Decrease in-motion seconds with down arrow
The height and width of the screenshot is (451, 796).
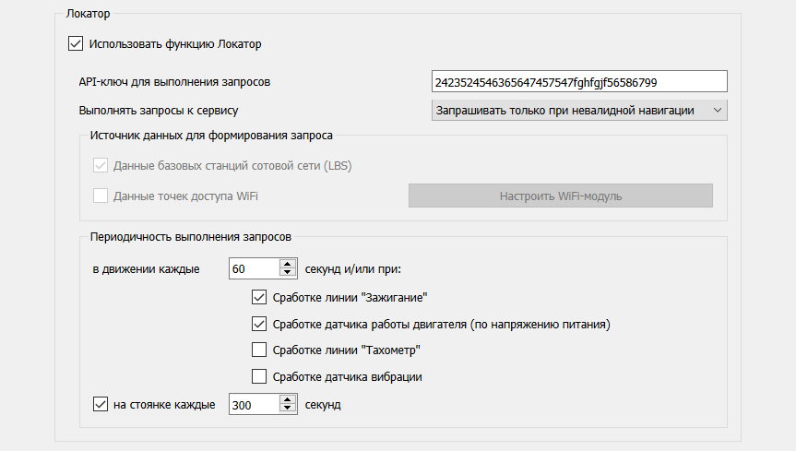[286, 274]
